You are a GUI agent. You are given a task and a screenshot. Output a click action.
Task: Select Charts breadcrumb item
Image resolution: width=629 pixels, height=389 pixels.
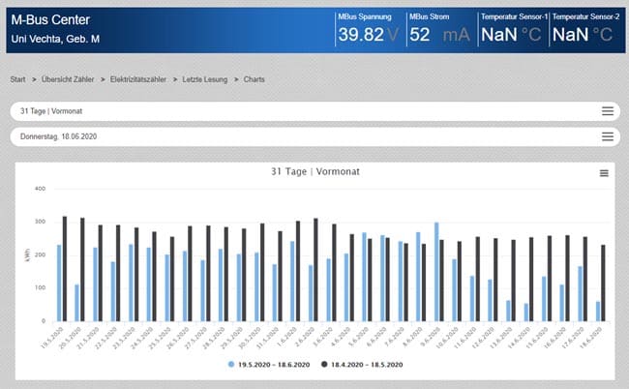[255, 78]
